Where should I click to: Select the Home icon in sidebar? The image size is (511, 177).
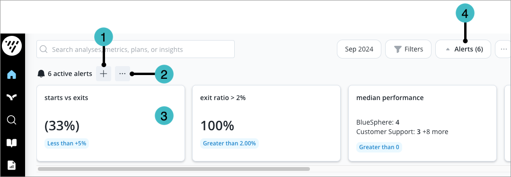click(x=12, y=75)
